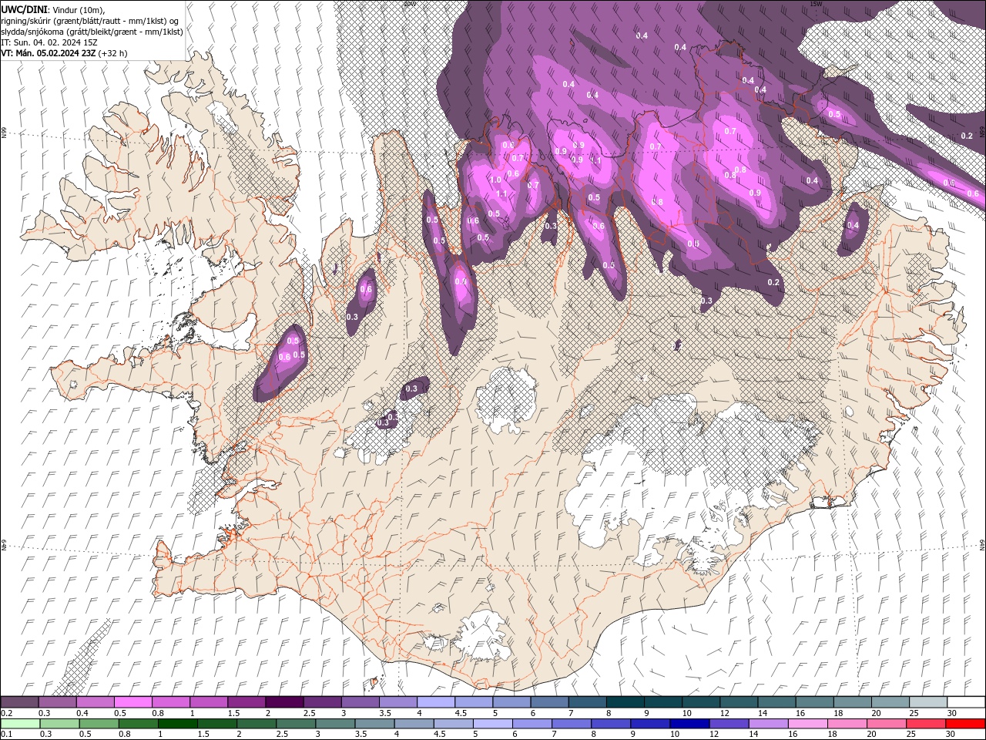The image size is (986, 740).
Task: Pick the upper legend swatch between 0.2 and 0.3
Action: click(19, 702)
